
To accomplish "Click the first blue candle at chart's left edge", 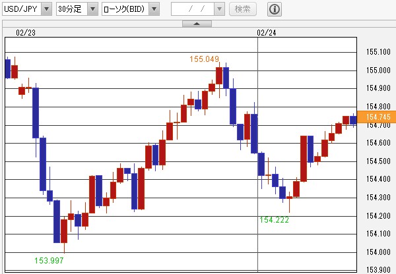I will coord(7,68).
